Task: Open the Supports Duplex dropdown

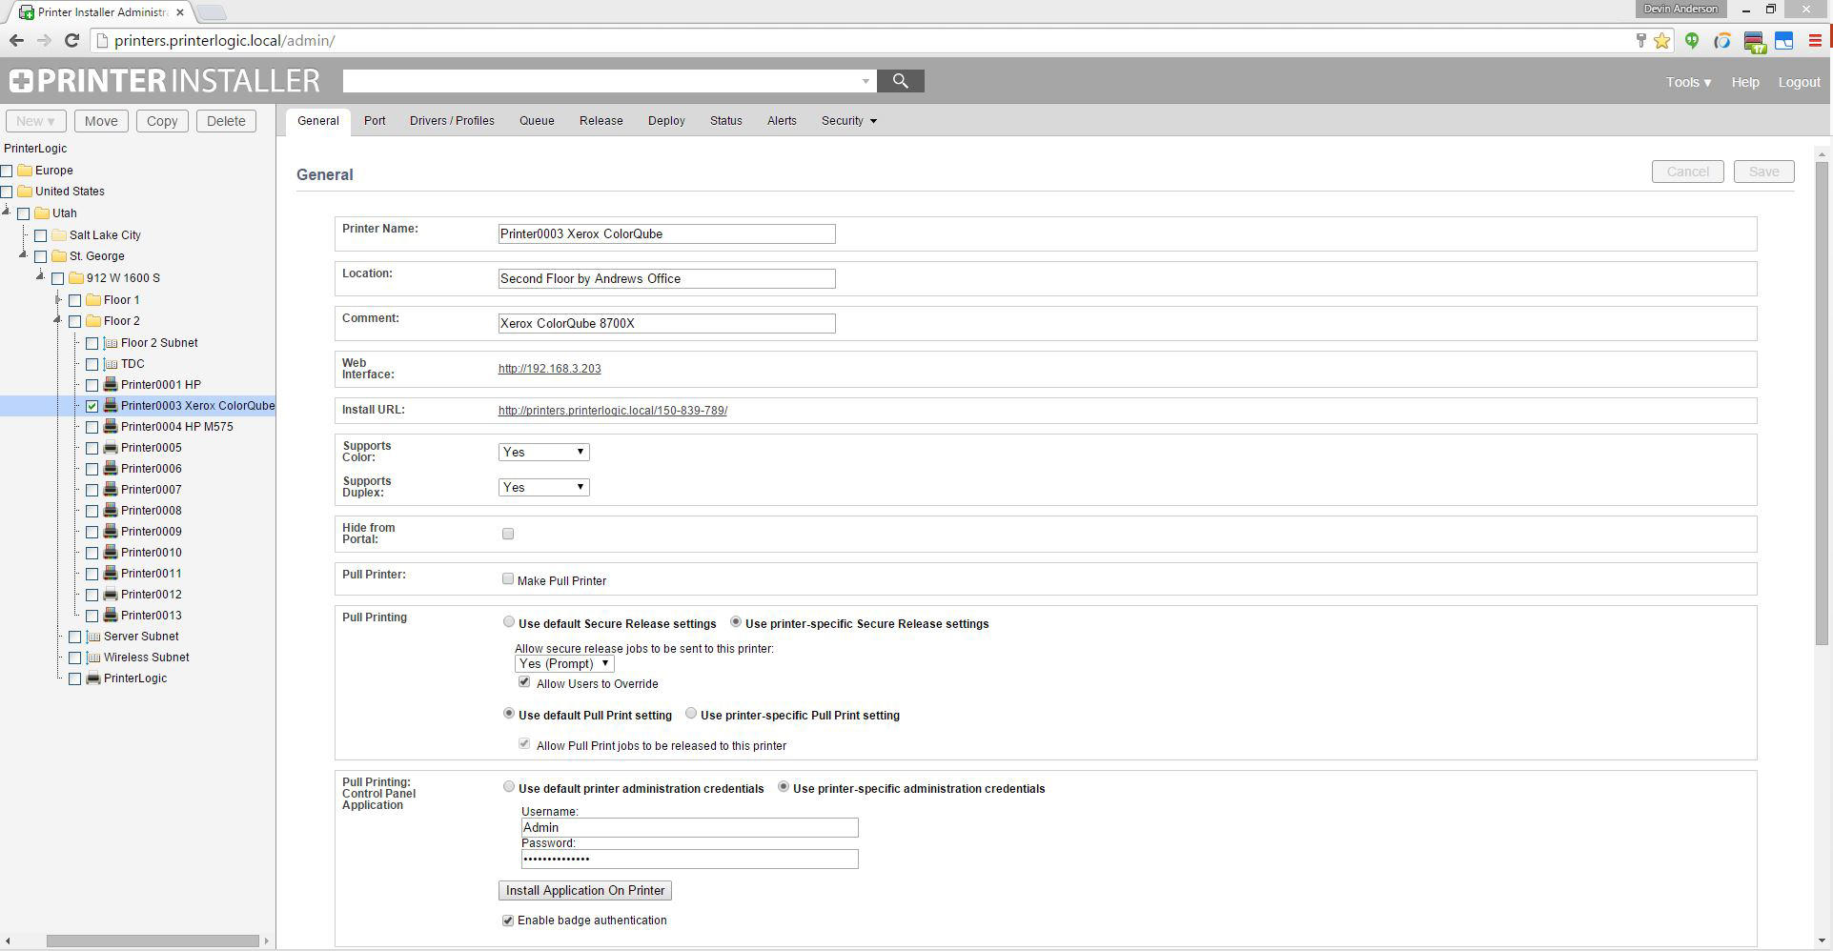Action: 543,487
